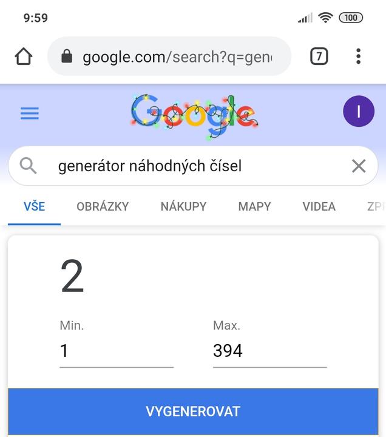The width and height of the screenshot is (386, 437).
Task: Tap the search magnifier icon
Action: [x=28, y=166]
